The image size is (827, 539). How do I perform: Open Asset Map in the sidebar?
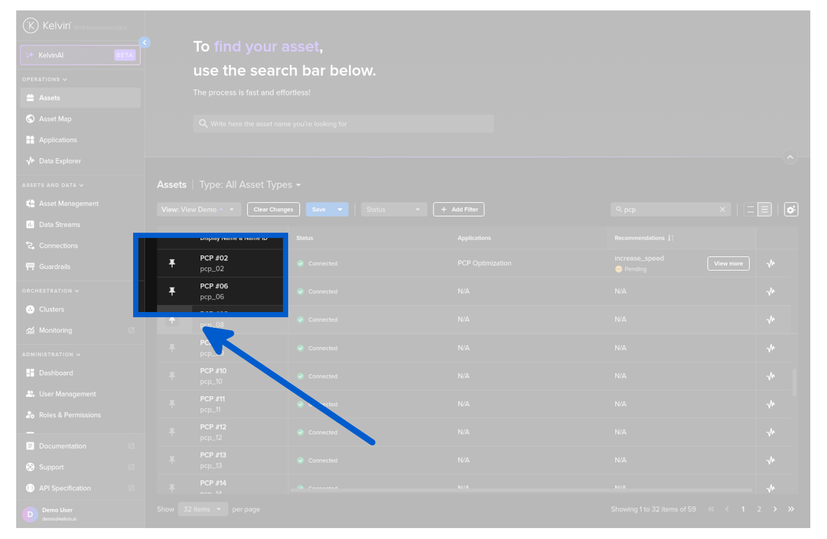click(x=55, y=119)
